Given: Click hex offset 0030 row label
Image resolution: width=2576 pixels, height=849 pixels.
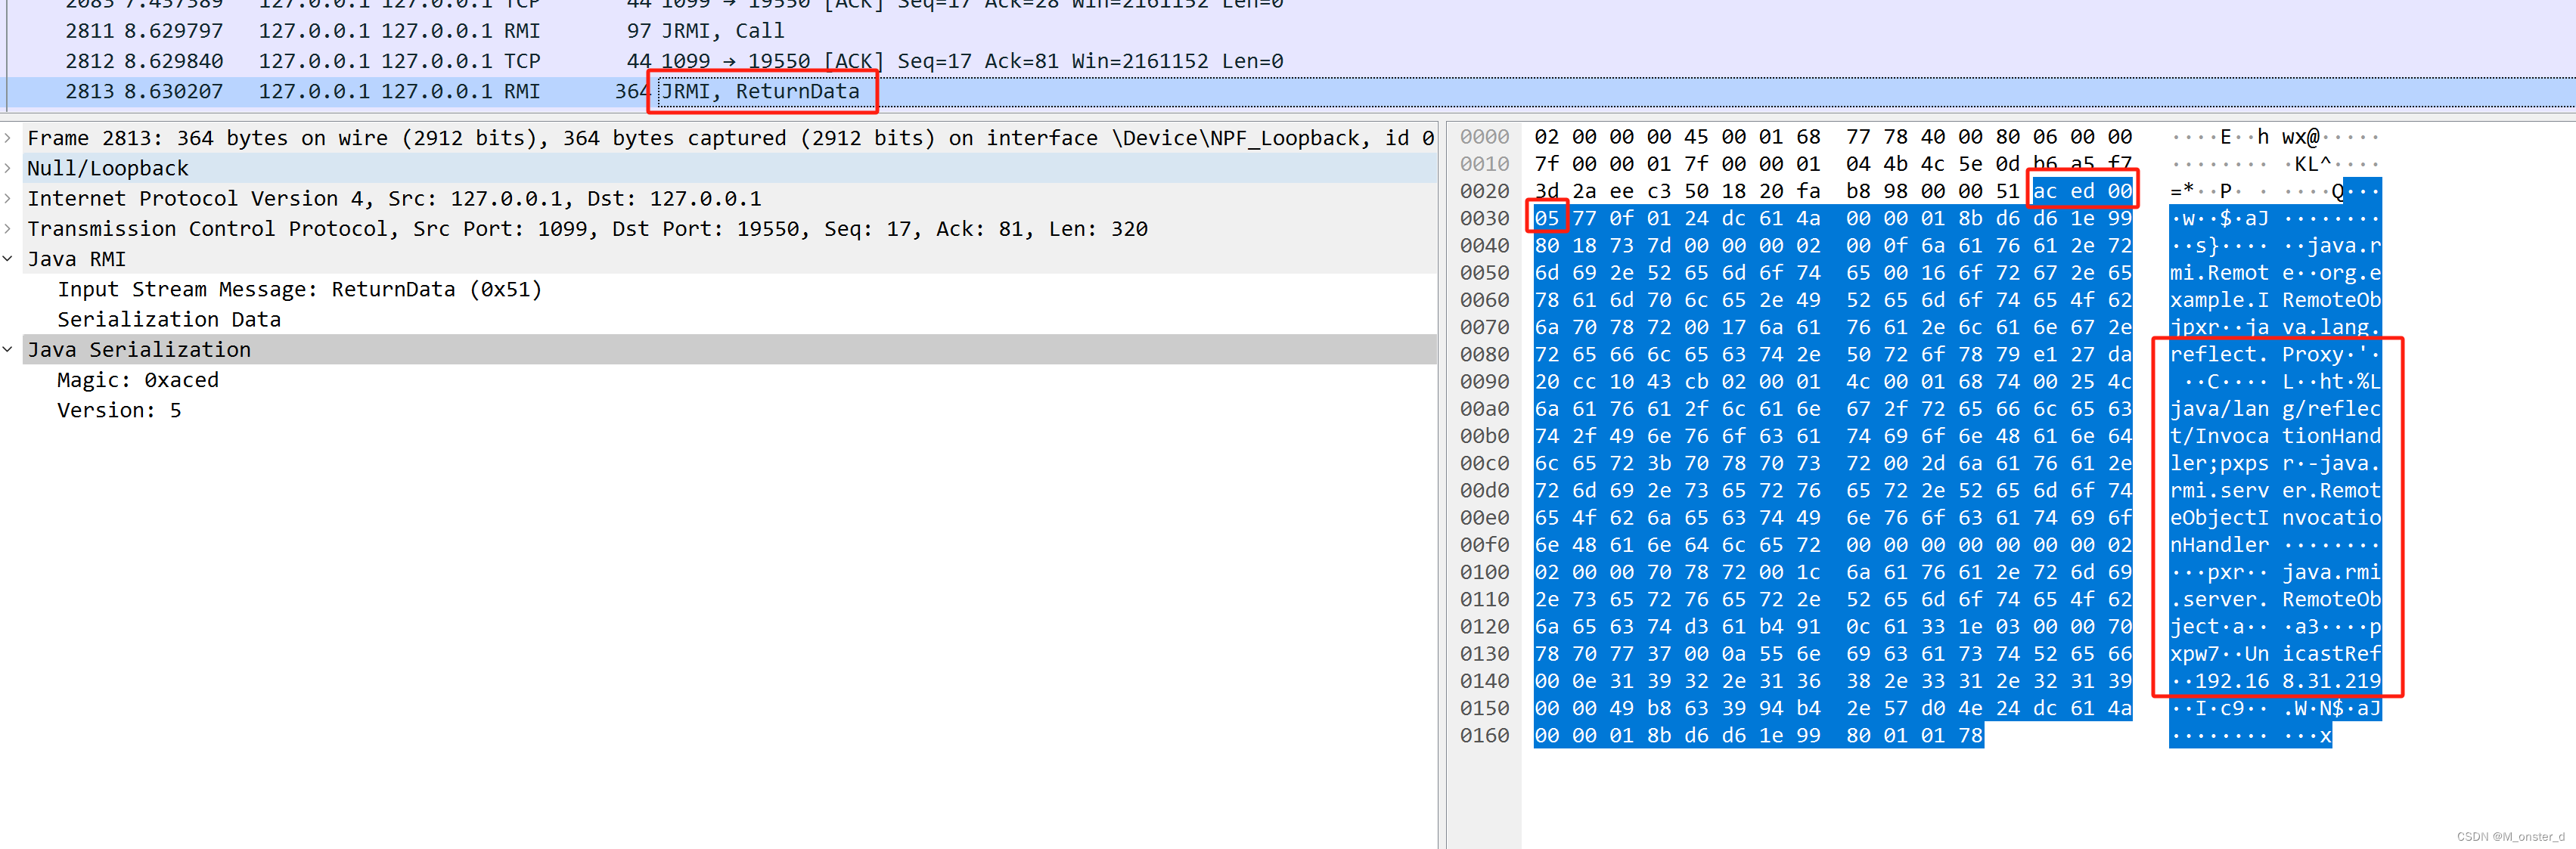Looking at the screenshot, I should (1484, 218).
